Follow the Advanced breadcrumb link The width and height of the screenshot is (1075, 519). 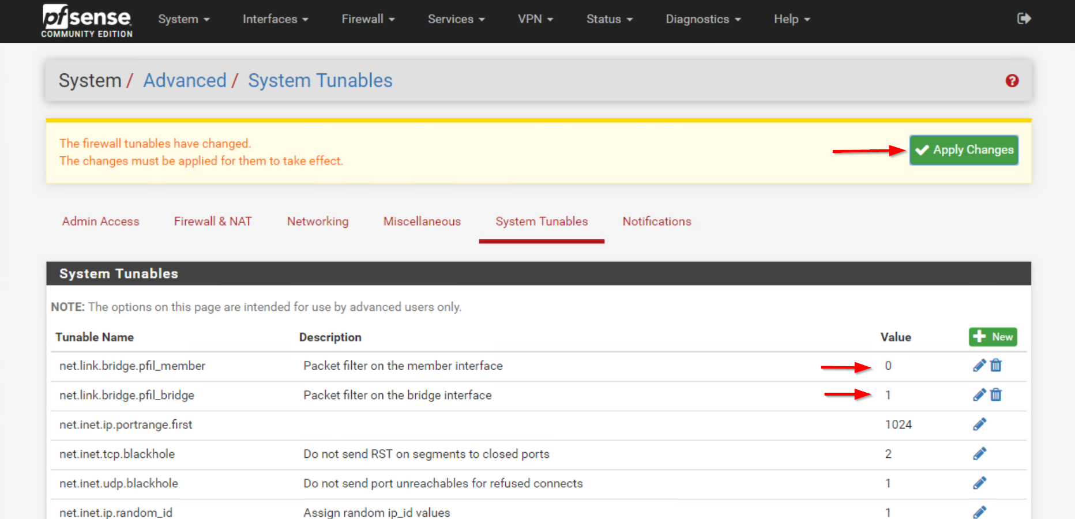click(185, 80)
